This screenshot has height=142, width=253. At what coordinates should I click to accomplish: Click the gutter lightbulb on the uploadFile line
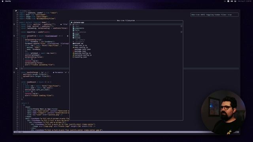tap(14, 36)
